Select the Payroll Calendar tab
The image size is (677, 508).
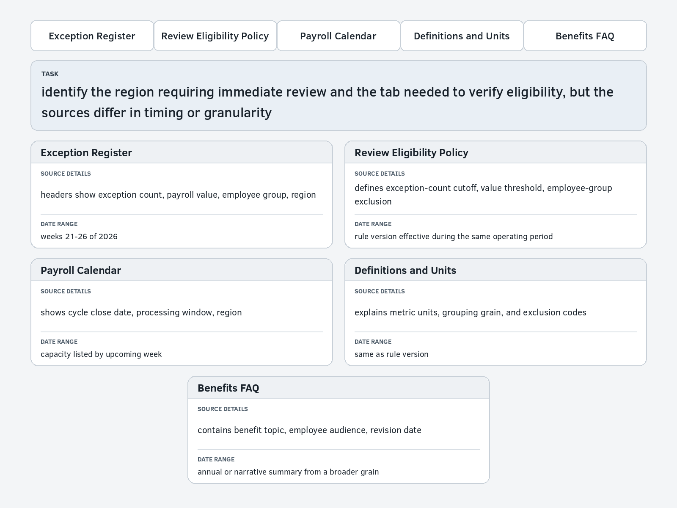coord(338,36)
